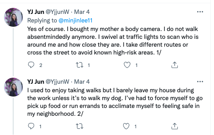Open Mar 4 timestamp of first tweet
This screenshot has width=214, height=135.
(x=82, y=12)
